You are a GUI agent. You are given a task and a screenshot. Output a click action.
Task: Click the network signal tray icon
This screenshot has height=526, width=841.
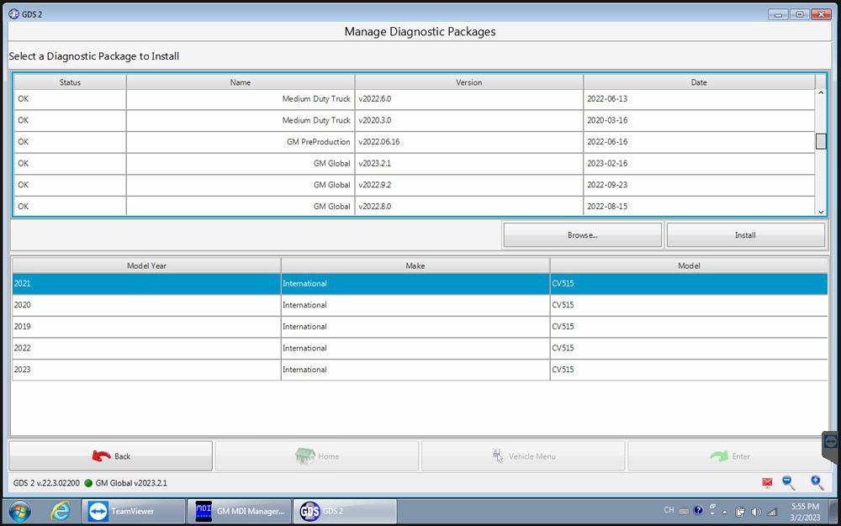[x=772, y=512]
